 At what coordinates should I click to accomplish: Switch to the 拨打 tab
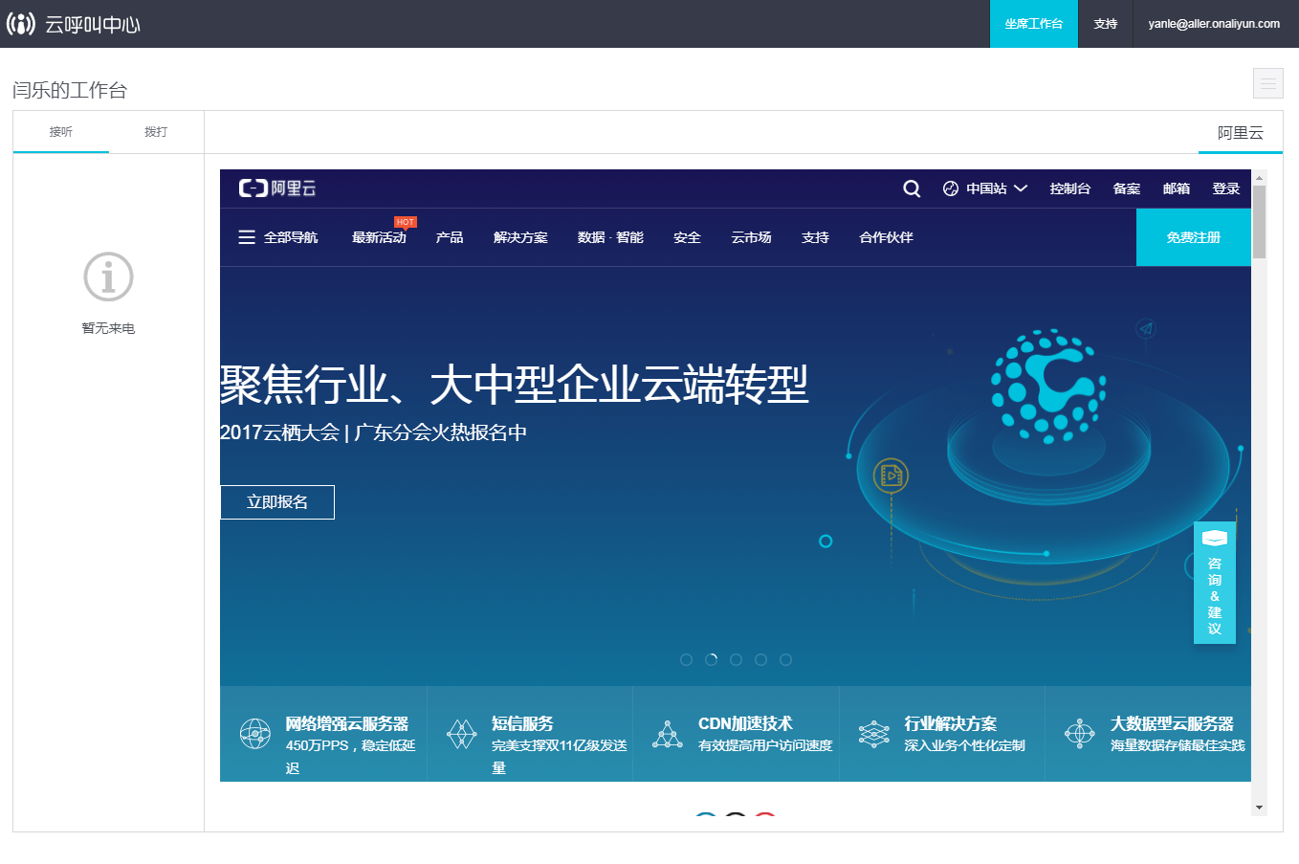[x=156, y=132]
